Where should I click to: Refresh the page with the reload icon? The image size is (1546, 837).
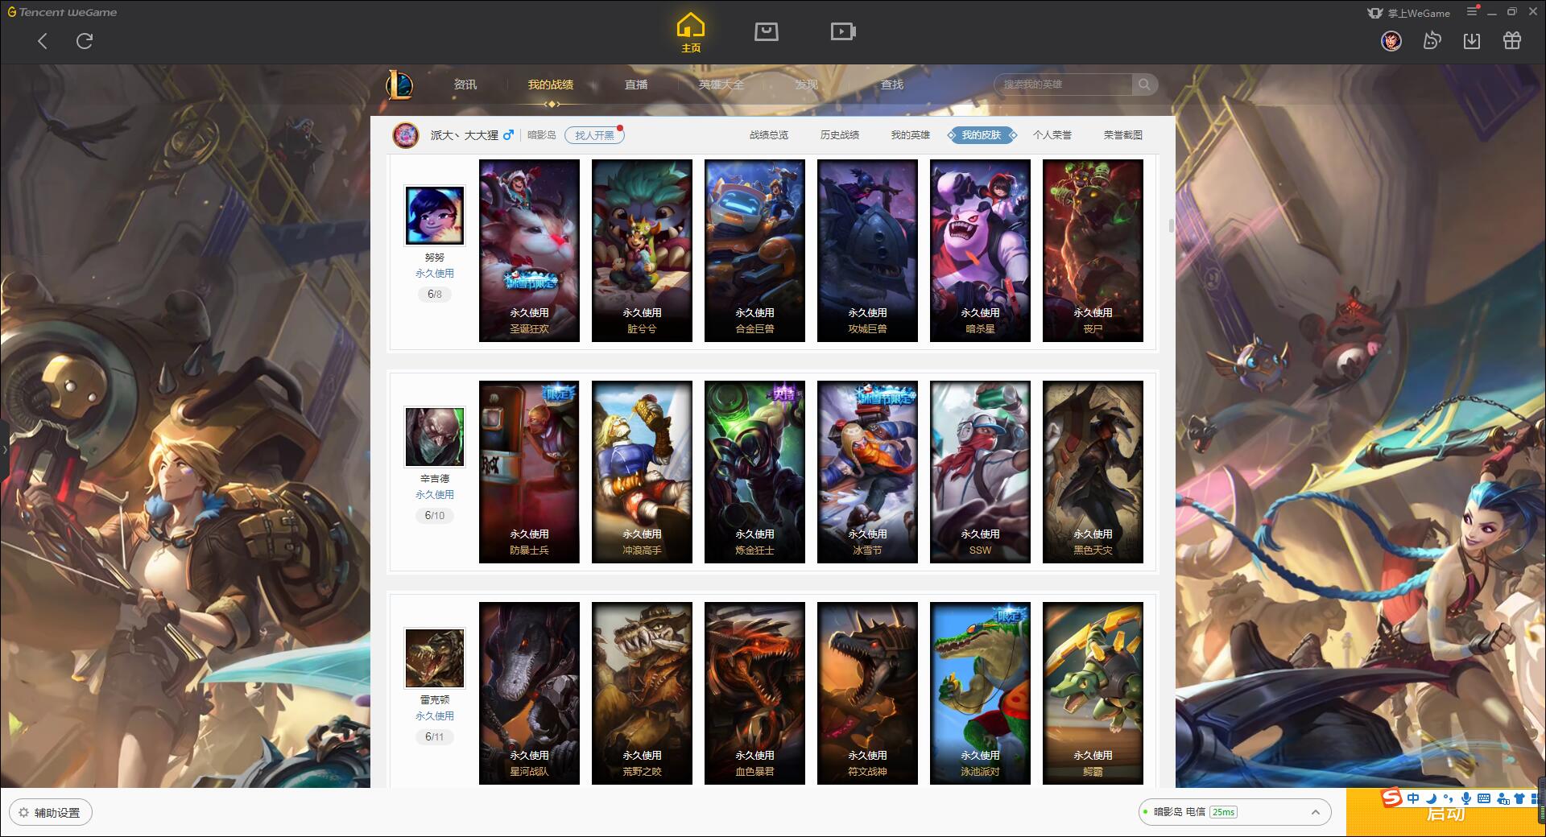tap(85, 41)
